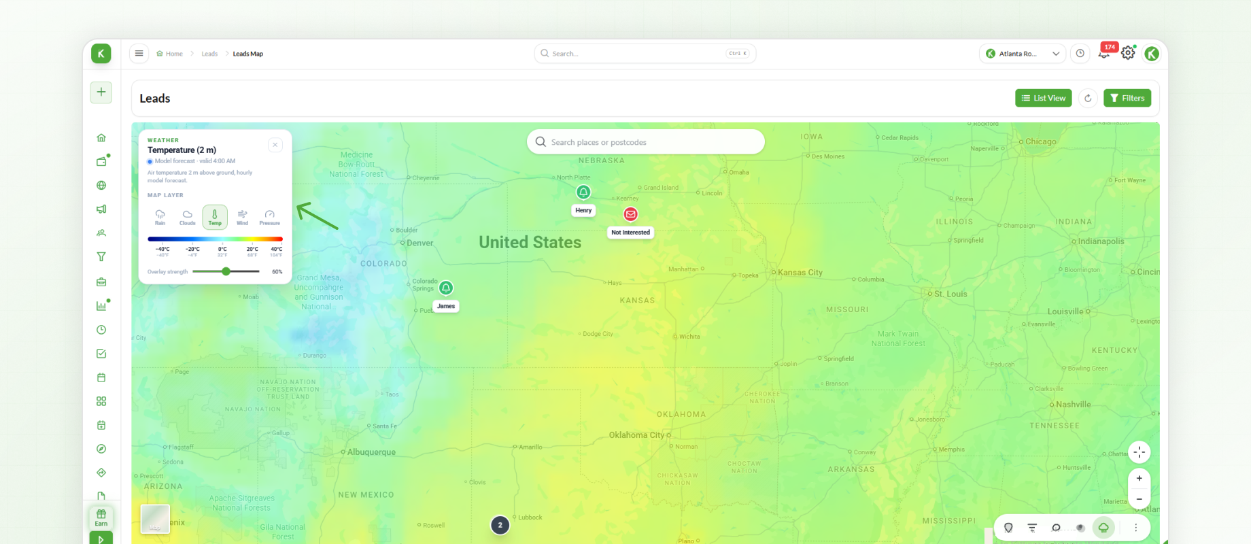Image resolution: width=1251 pixels, height=544 pixels.
Task: Open the megaphone campaigns icon
Action: click(x=101, y=209)
